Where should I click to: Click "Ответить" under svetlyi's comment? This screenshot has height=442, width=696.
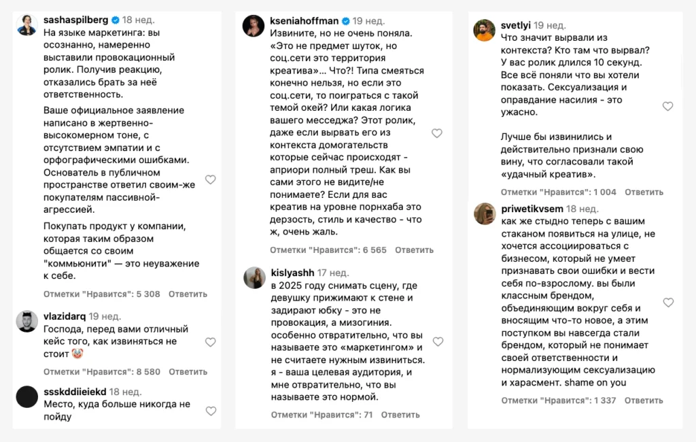point(644,192)
